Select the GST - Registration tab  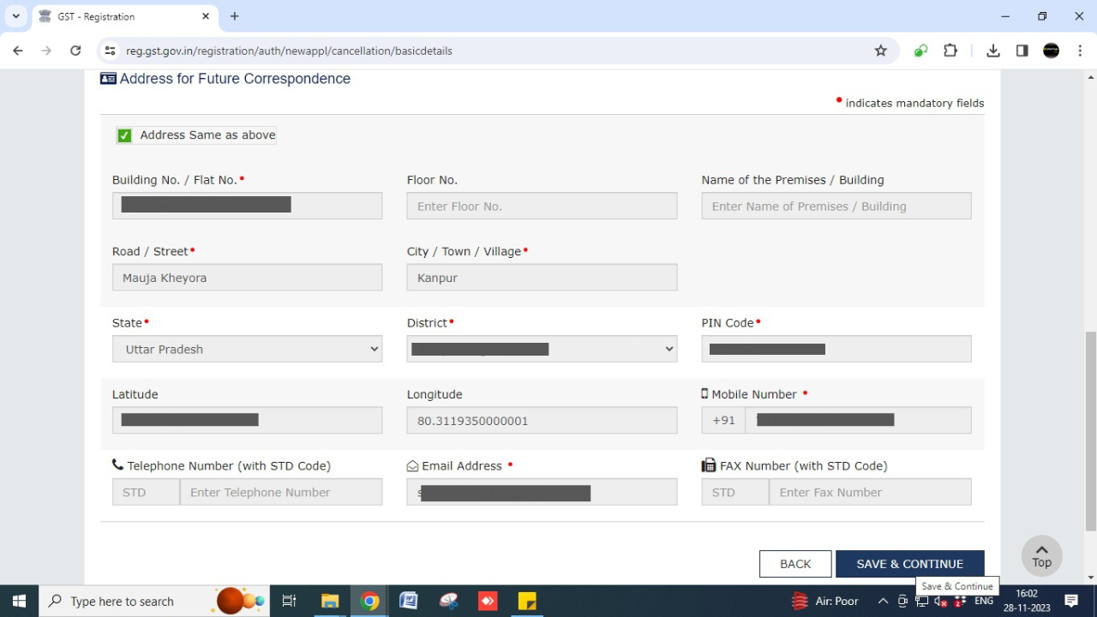point(124,16)
